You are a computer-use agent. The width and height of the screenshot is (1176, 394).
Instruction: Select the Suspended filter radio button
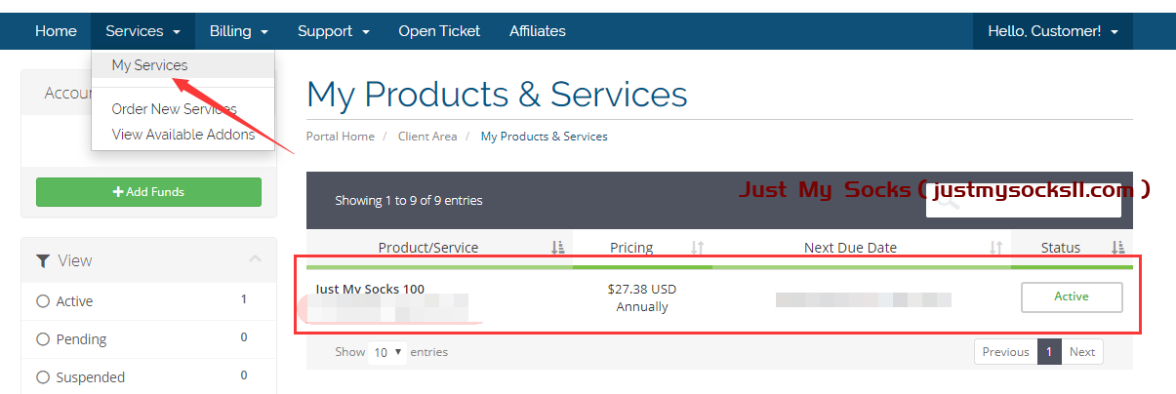point(43,377)
